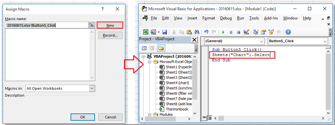The height and width of the screenshot is (125, 335).
Task: Click the Macro name input field
Action: pyautogui.click(x=47, y=25)
